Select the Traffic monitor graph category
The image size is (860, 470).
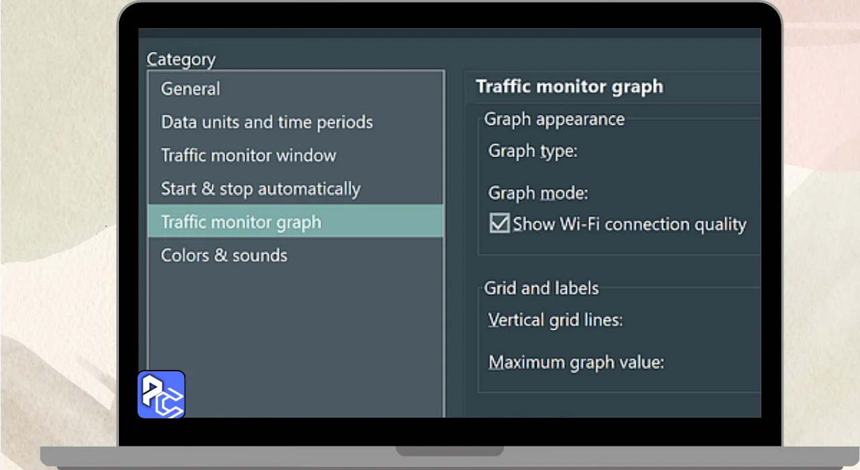296,222
